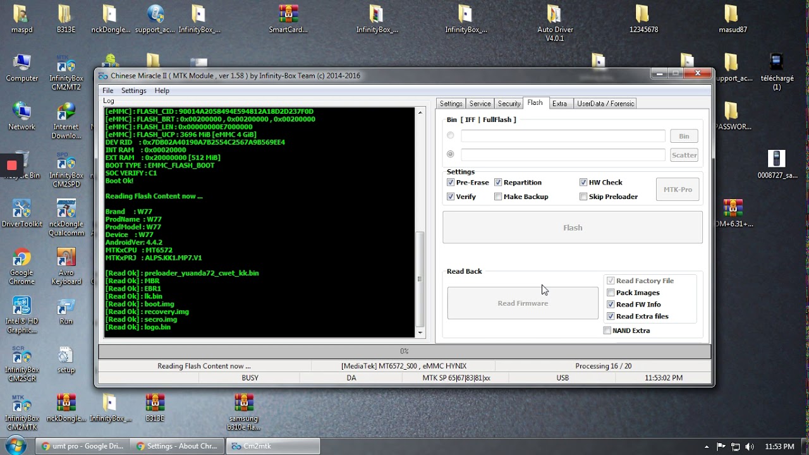Viewport: 809px width, 455px height.
Task: Open the B313E folder on desktop top row
Action: 66,19
